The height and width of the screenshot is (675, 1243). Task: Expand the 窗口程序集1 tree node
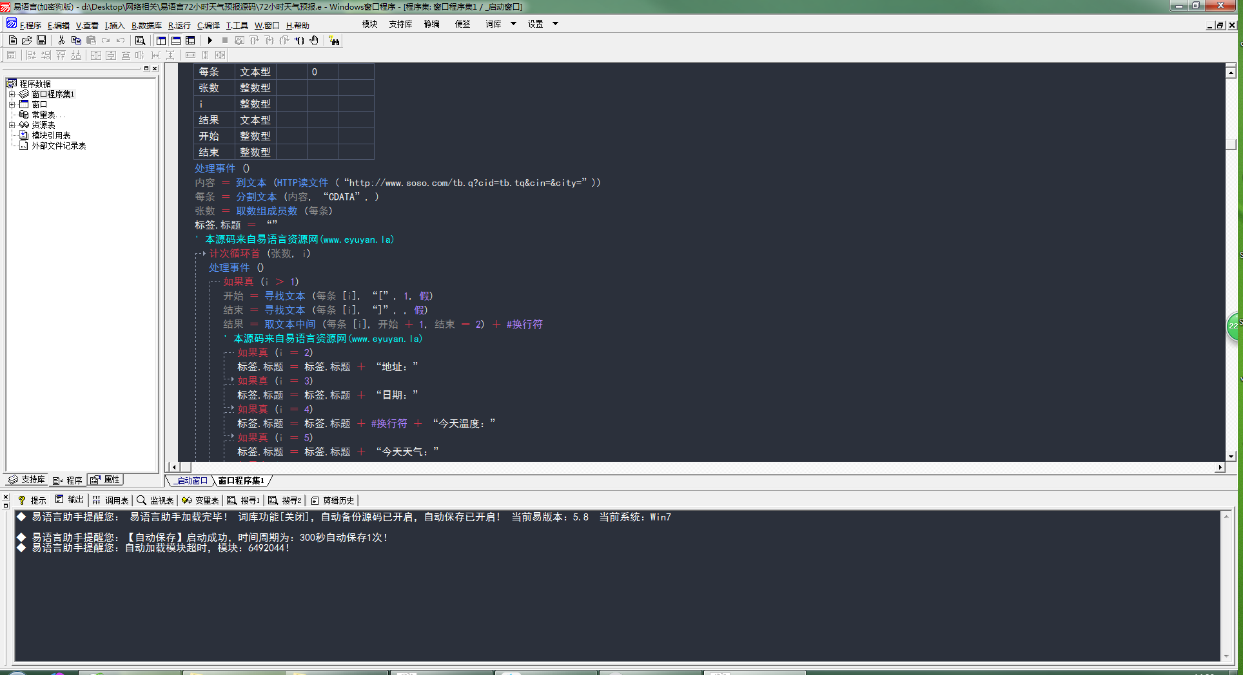point(12,94)
